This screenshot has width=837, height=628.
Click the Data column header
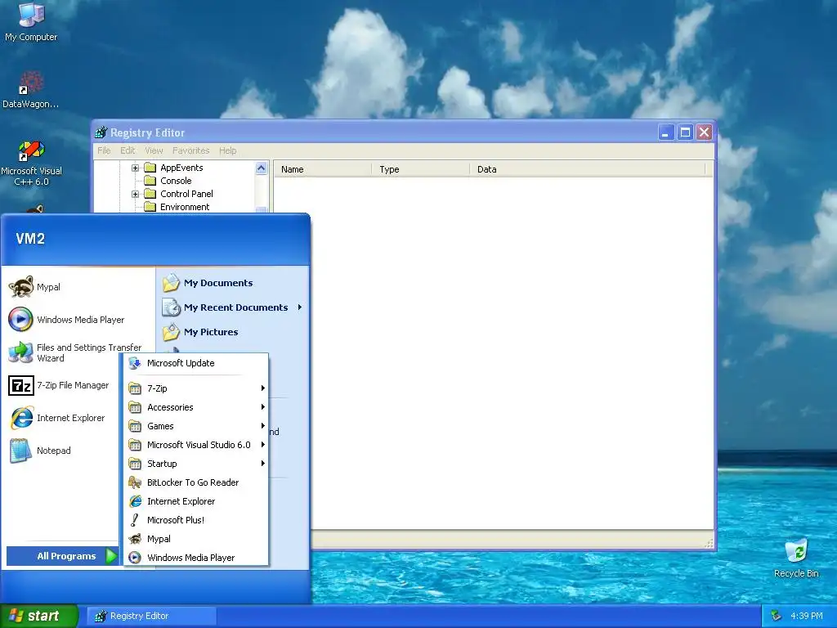(x=587, y=169)
